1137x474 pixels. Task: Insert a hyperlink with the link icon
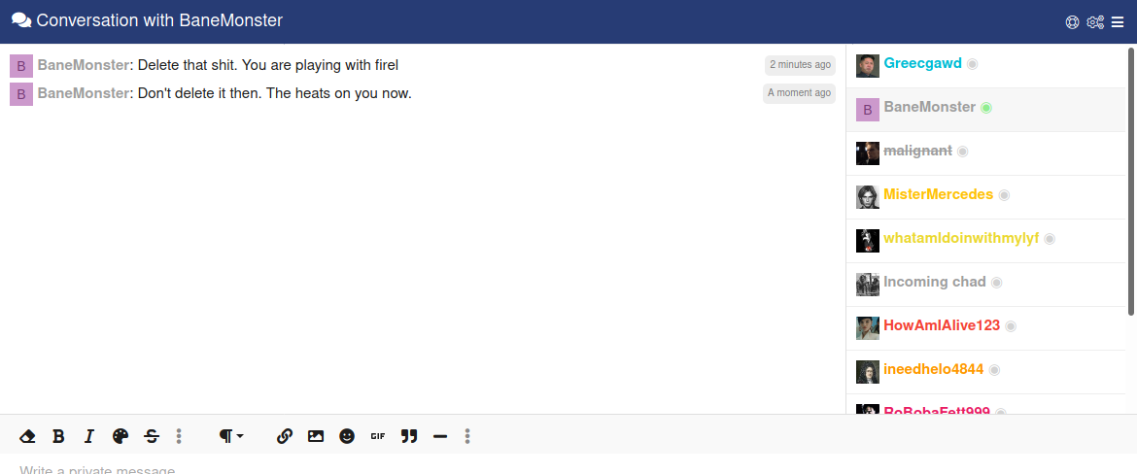click(284, 436)
